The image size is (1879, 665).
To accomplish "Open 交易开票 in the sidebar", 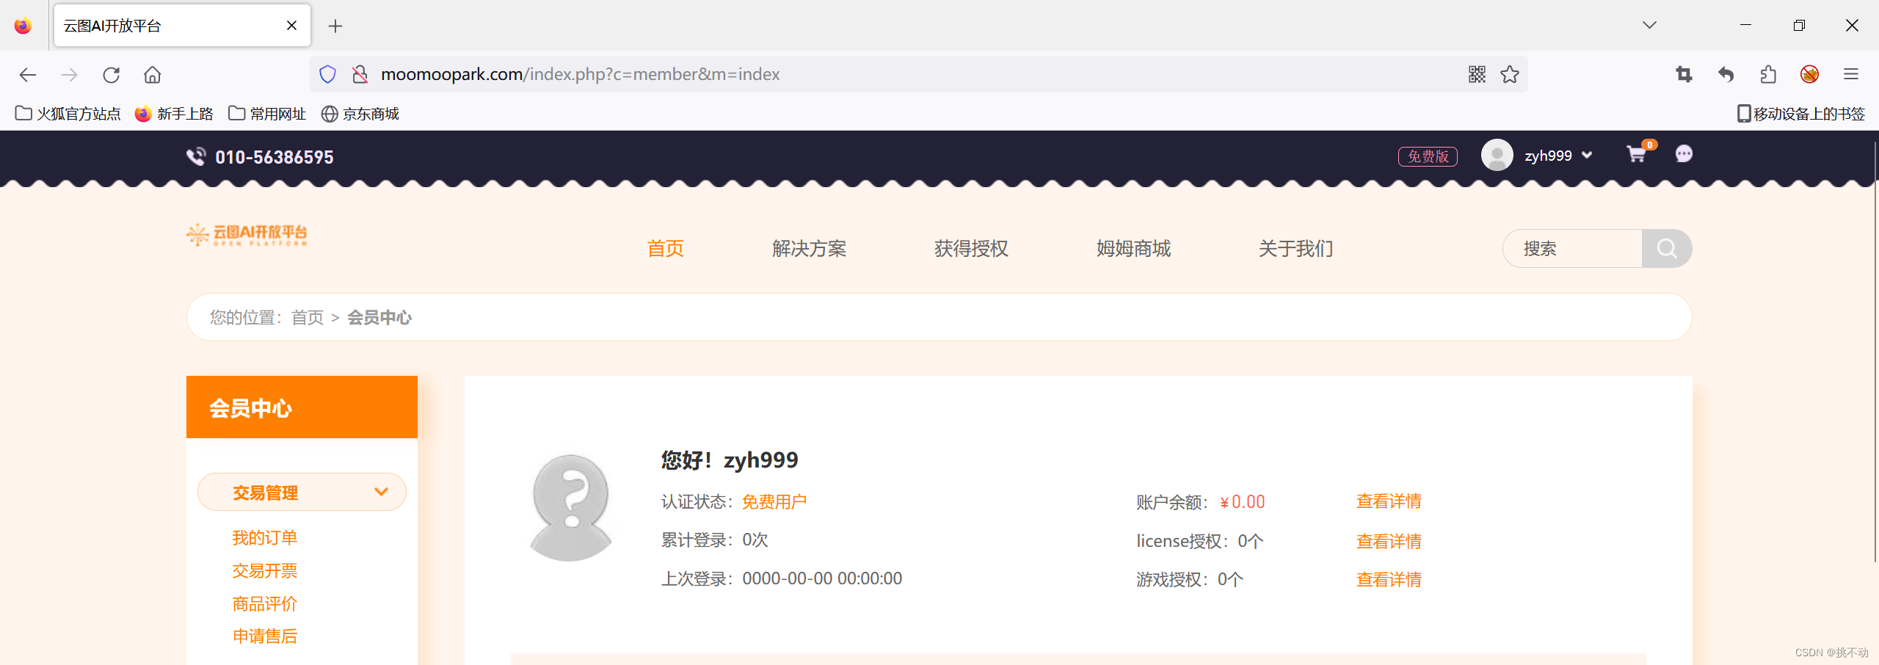I will tap(265, 571).
